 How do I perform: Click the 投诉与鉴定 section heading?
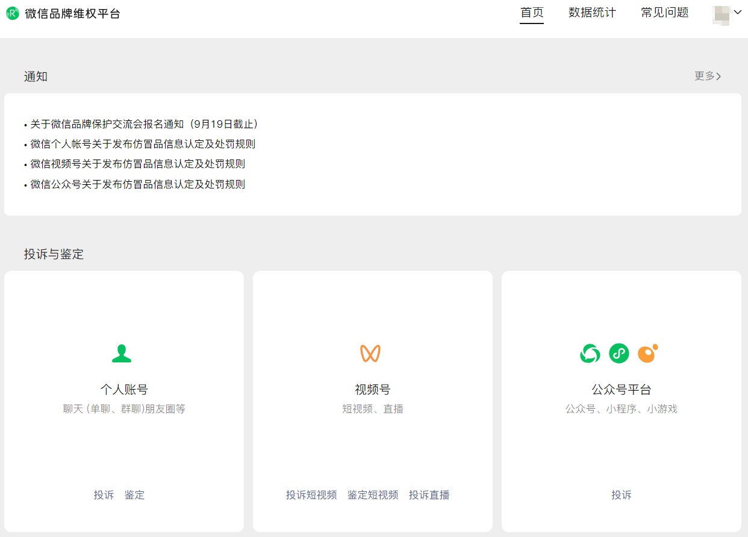[x=54, y=254]
